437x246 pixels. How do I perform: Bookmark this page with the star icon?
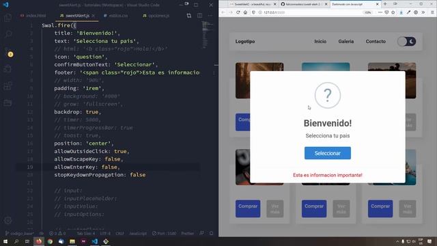pyautogui.click(x=393, y=12)
